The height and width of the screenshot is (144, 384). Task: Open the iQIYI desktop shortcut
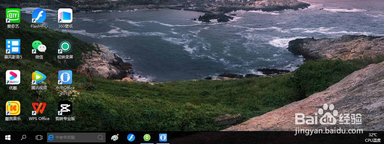click(x=13, y=18)
